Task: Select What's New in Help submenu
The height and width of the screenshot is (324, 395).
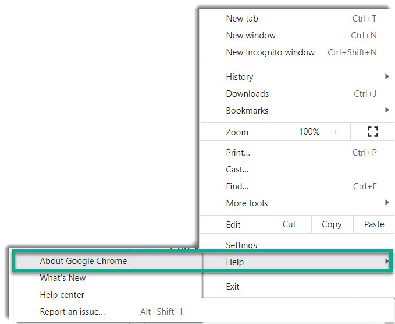Action: tap(63, 278)
